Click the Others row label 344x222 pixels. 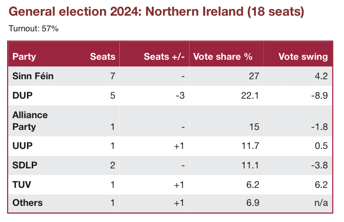tap(27, 203)
